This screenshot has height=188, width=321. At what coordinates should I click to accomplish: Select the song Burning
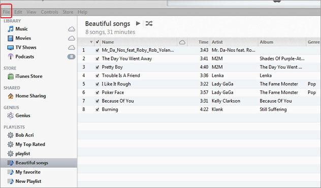(110, 110)
